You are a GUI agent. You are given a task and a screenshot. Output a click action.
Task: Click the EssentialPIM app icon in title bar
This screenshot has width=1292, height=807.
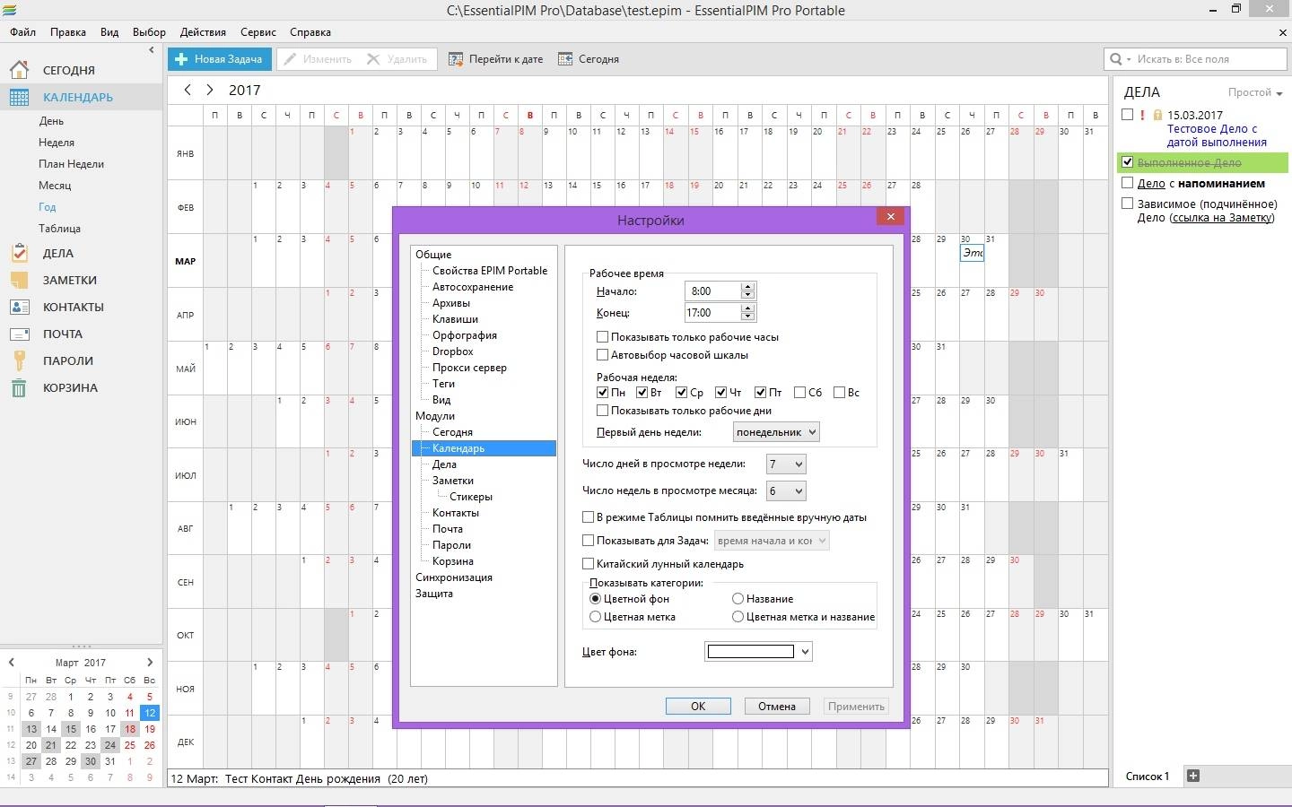(10, 10)
